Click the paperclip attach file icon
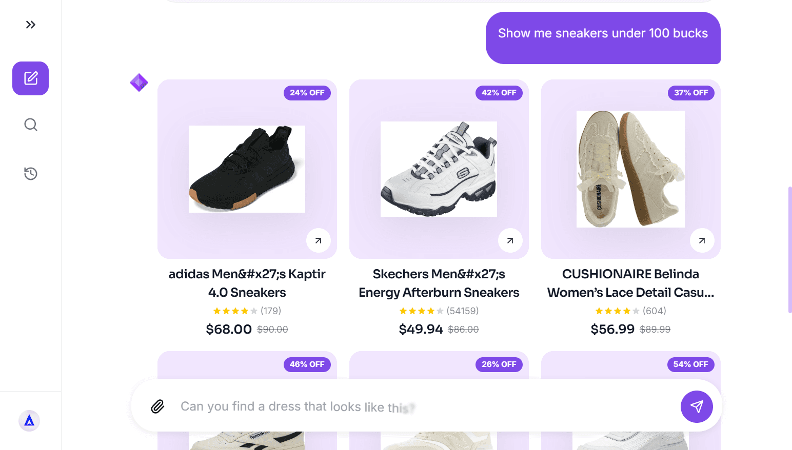 tap(157, 406)
